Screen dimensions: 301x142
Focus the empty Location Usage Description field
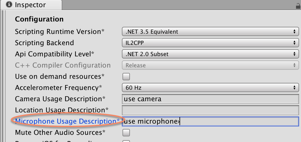210,110
